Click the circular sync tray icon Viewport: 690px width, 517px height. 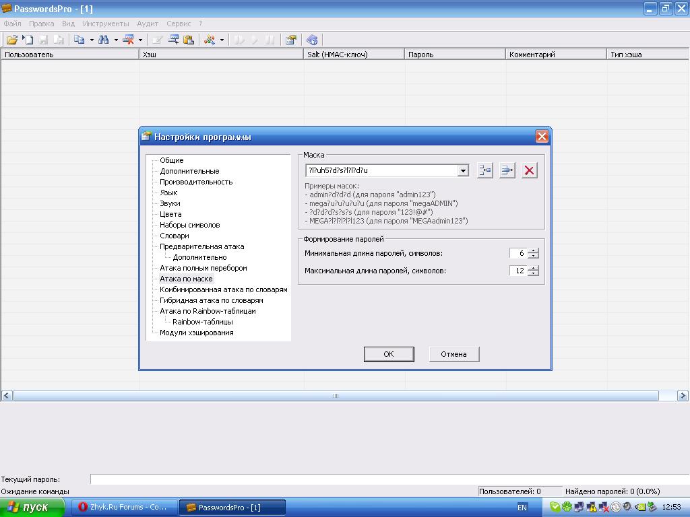tap(616, 507)
